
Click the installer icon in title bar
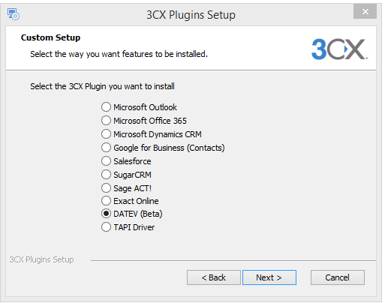(14, 14)
